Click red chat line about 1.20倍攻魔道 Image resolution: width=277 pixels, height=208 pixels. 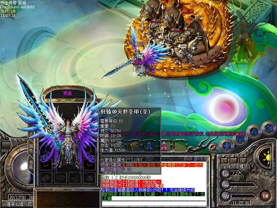pyautogui.click(x=133, y=186)
